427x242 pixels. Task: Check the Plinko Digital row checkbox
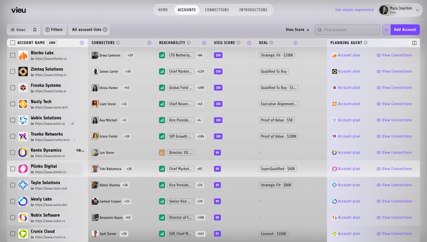point(13,169)
